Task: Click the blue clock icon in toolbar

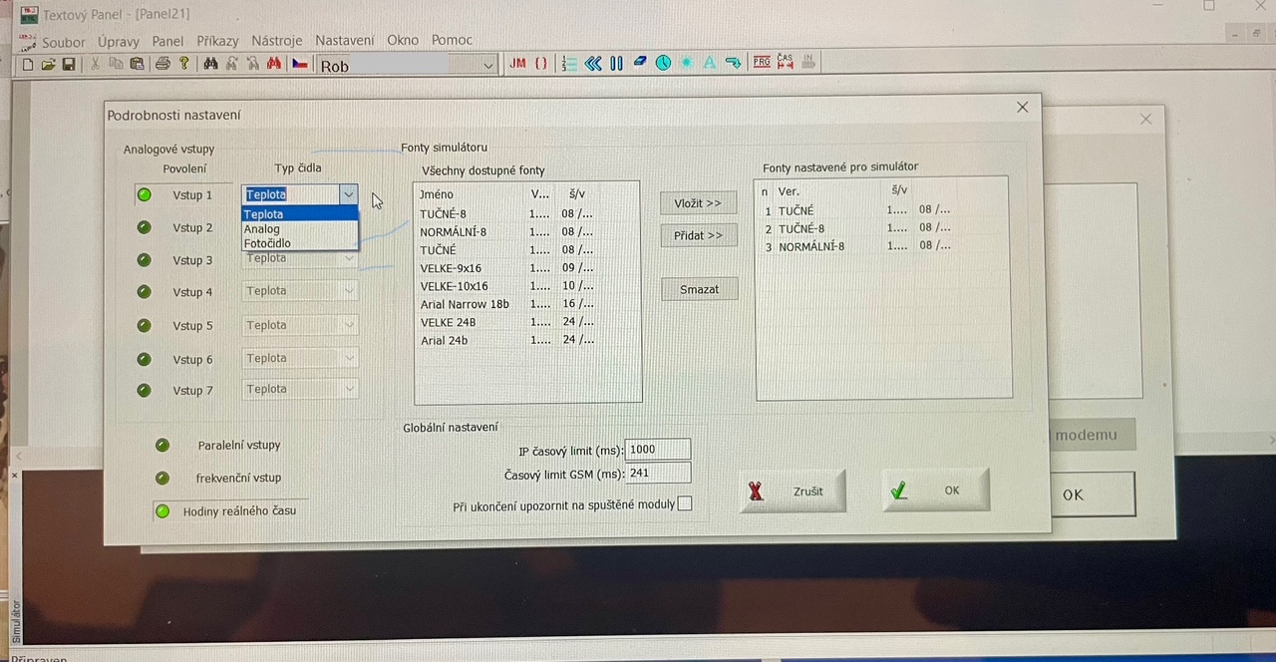Action: [x=663, y=63]
